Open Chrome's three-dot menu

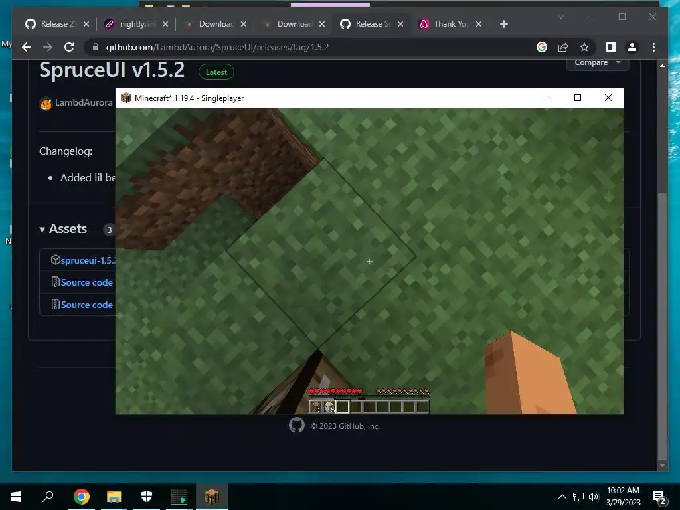click(x=653, y=47)
